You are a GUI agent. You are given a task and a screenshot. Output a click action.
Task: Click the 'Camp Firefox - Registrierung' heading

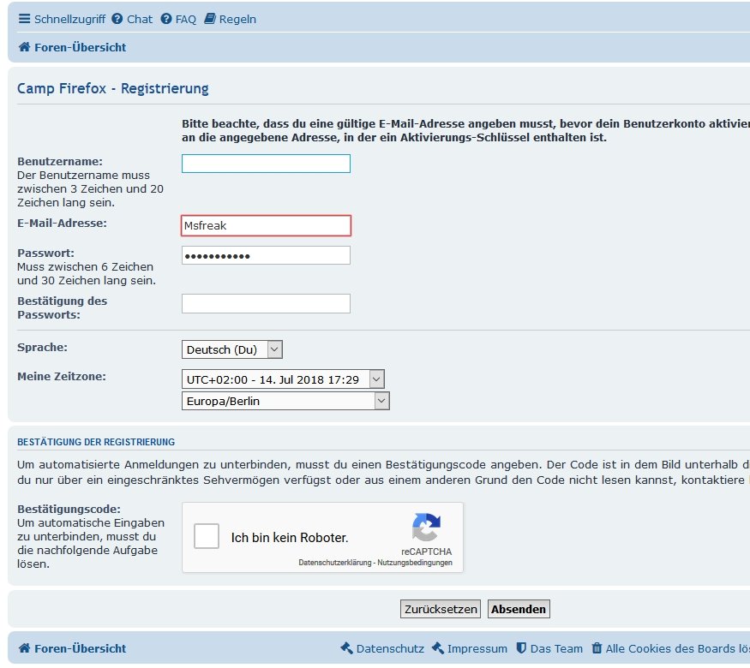(x=113, y=88)
